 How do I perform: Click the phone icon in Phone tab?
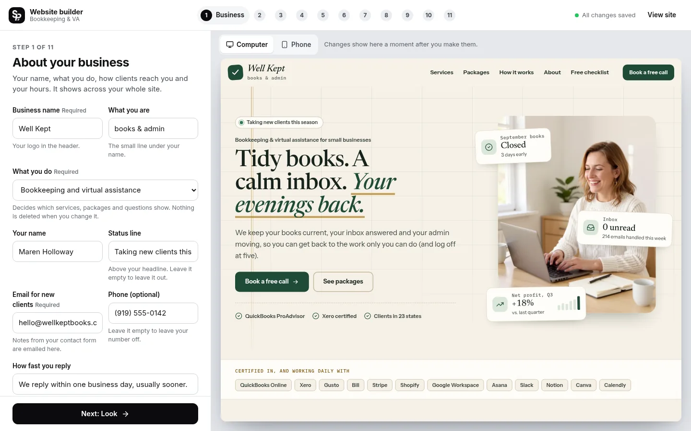(285, 45)
